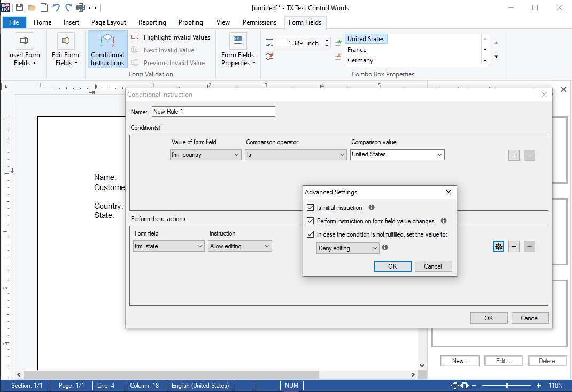
Task: Increase width with the 1.389 inch spinner up arrow
Action: [x=327, y=41]
